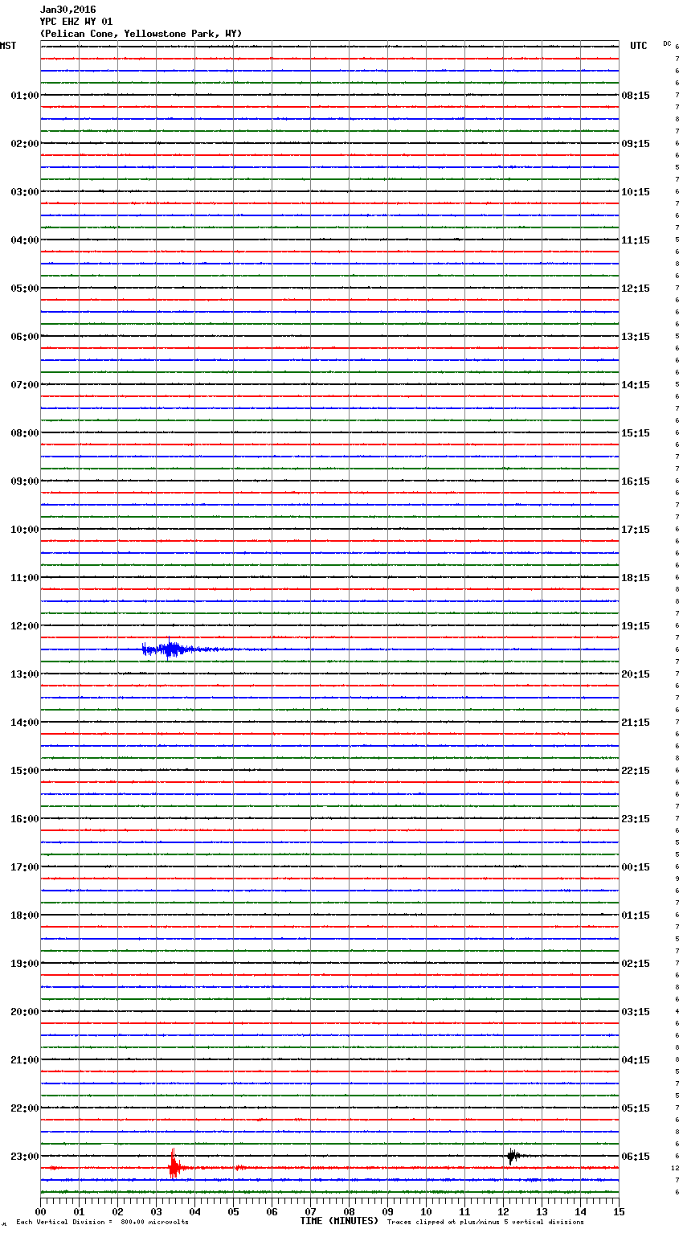This screenshot has height=1233, width=683.
Task: Click the MST time label '03:00'
Action: 25,192
